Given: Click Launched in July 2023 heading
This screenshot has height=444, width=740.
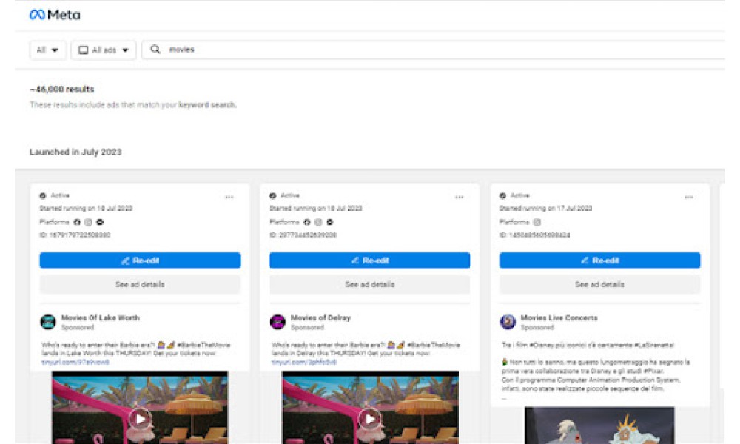Looking at the screenshot, I should coord(75,152).
